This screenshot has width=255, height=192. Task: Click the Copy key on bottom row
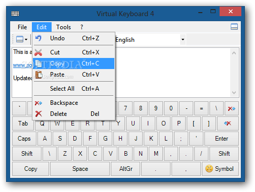30,169
